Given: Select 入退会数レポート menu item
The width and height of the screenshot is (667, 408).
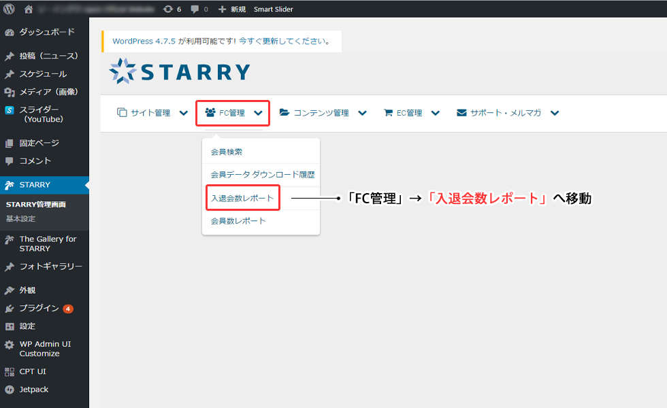Looking at the screenshot, I should pyautogui.click(x=261, y=198).
